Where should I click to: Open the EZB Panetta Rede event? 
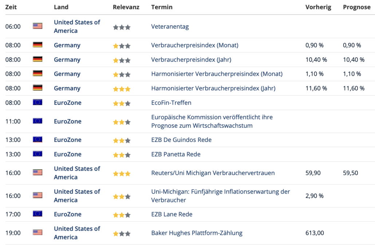(176, 154)
